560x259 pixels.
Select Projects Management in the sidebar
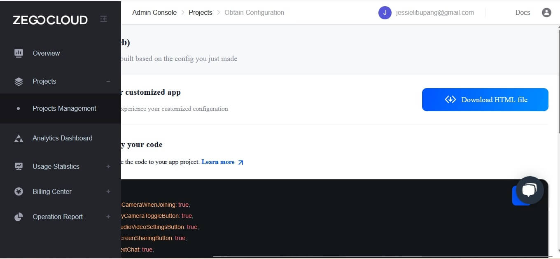coord(64,108)
